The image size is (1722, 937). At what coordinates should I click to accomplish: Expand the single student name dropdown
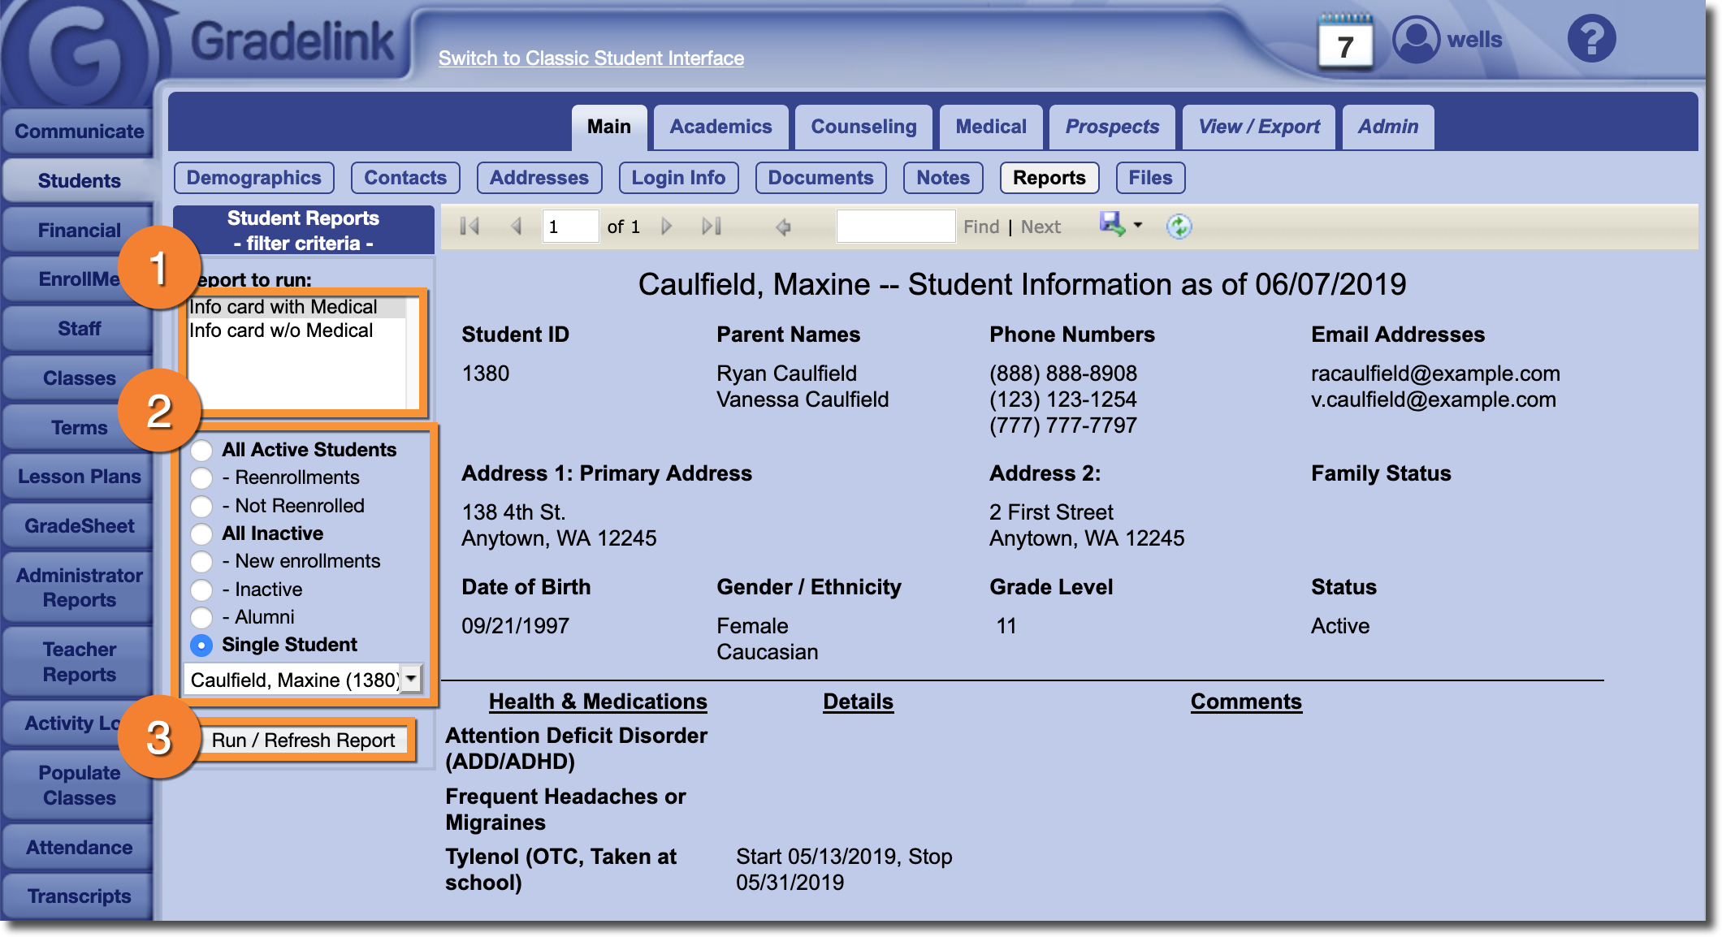(412, 679)
